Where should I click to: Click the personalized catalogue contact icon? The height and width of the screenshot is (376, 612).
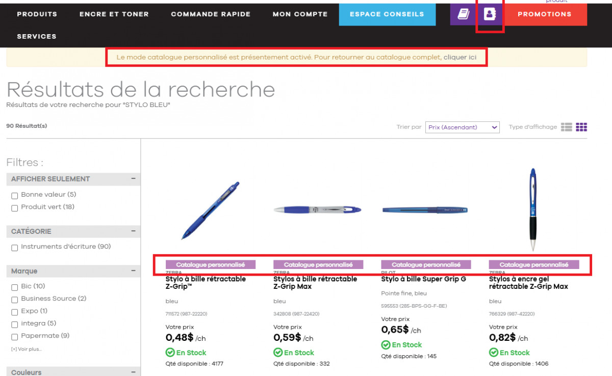pyautogui.click(x=490, y=14)
